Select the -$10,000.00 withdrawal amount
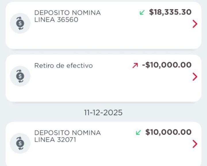Image resolution: width=207 pixels, height=166 pixels. click(x=167, y=65)
